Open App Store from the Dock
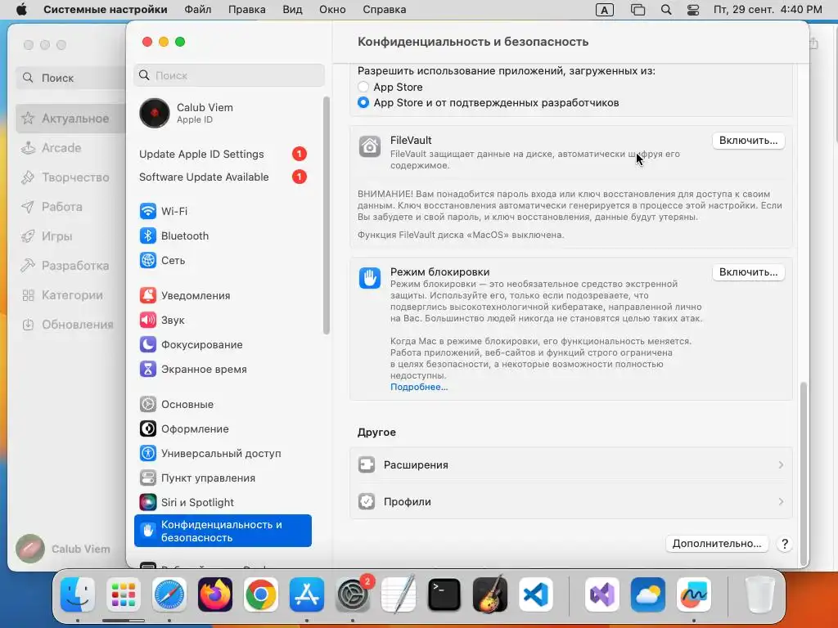 [x=307, y=594]
